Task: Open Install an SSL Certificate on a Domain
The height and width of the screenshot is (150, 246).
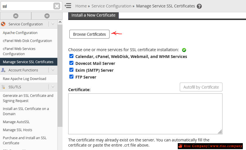Action: [x=26, y=111]
